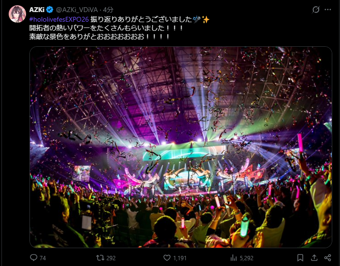
Task: Enlarge the concert confetti photo
Action: pyautogui.click(x=181, y=147)
